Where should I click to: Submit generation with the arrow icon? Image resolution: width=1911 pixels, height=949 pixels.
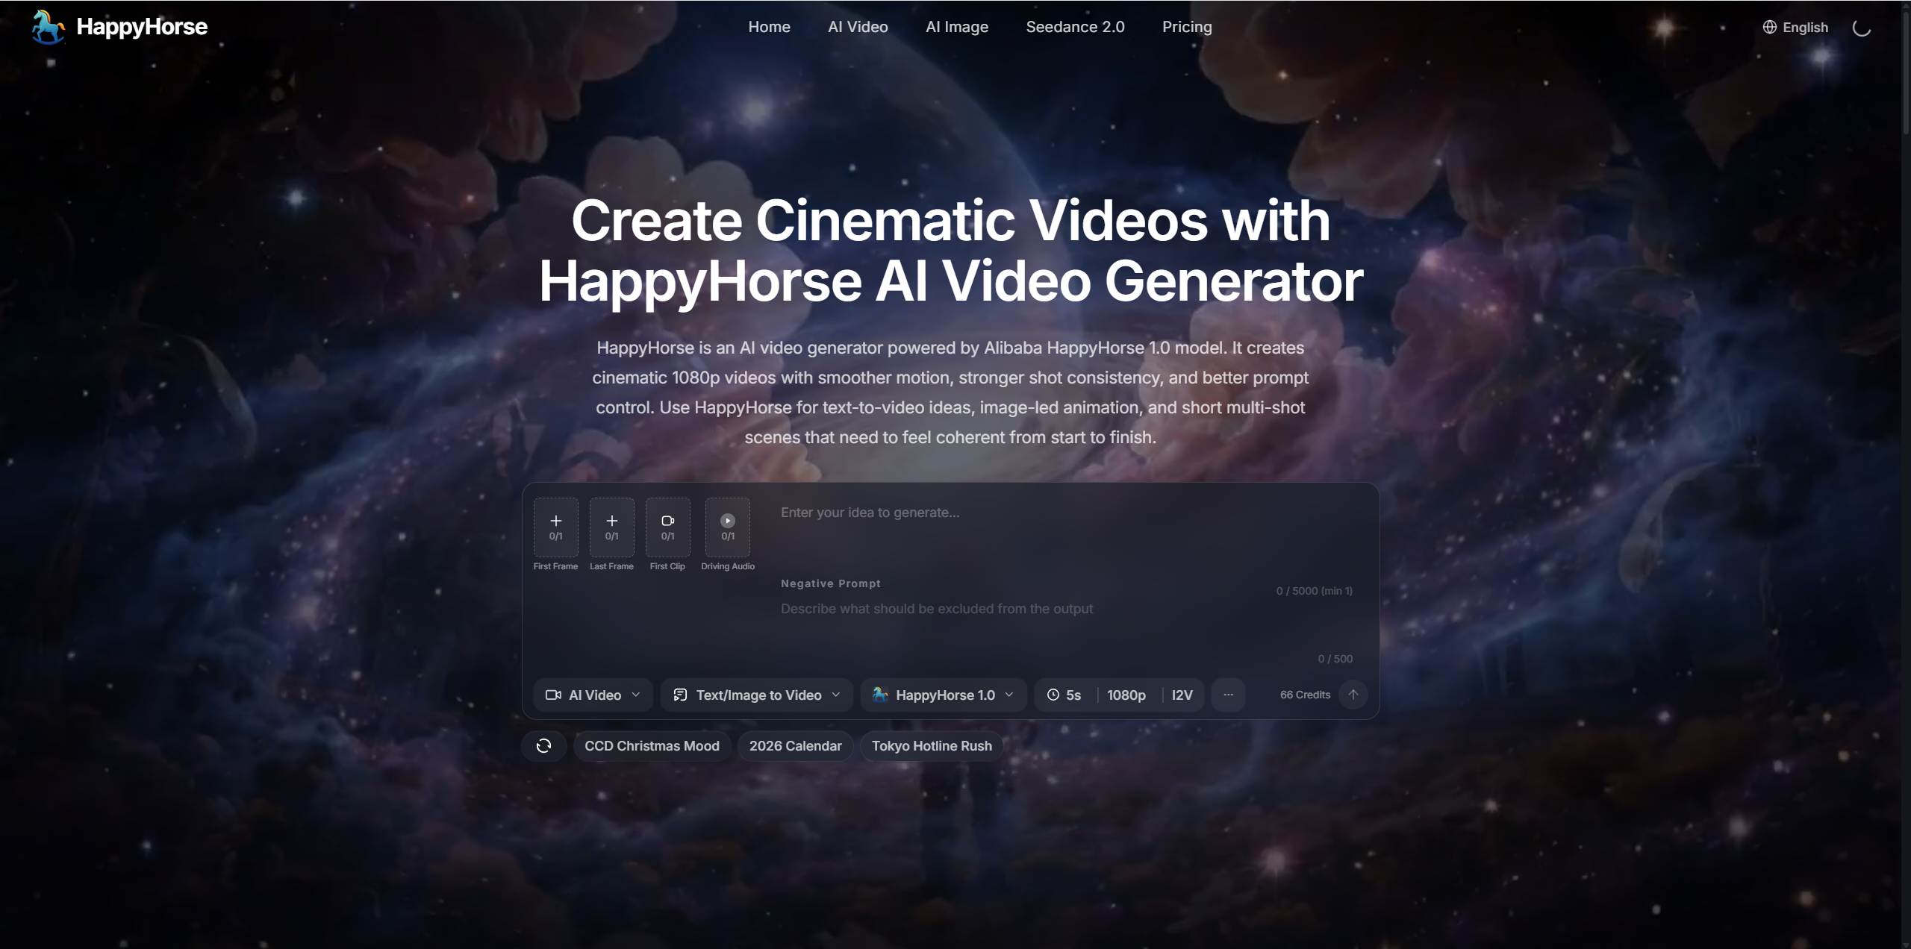(1353, 695)
